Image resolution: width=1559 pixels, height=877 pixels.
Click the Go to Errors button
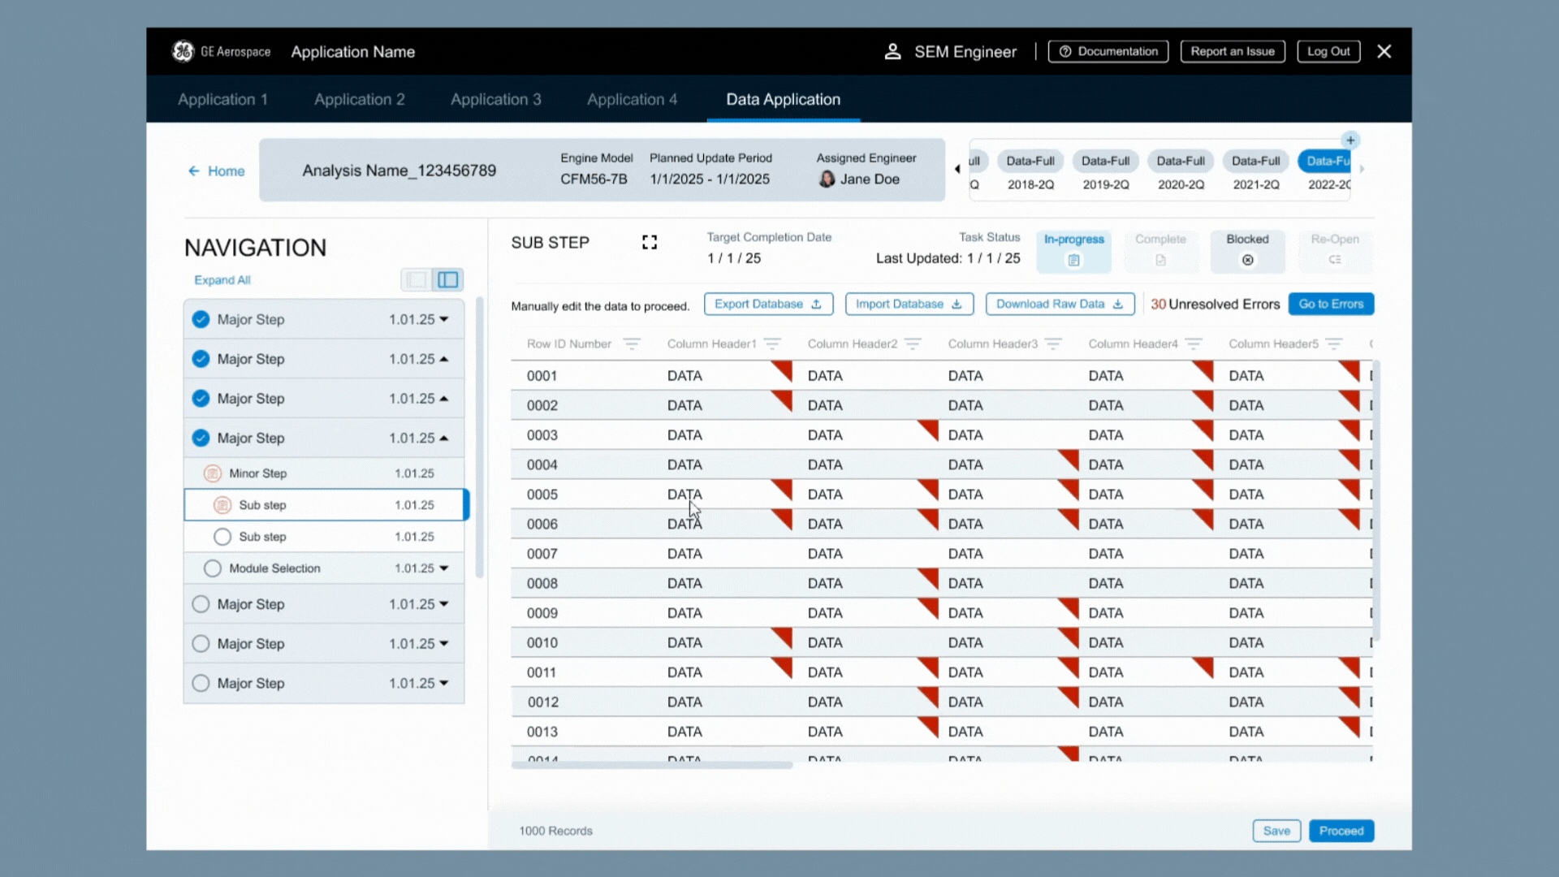[1331, 304]
